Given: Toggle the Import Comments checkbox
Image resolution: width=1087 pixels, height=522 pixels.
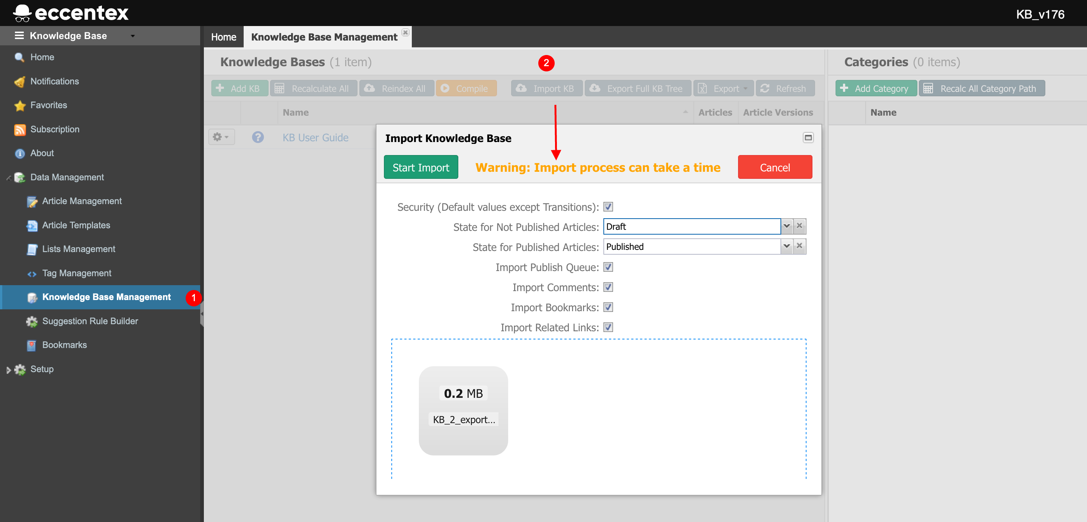Looking at the screenshot, I should [x=607, y=287].
